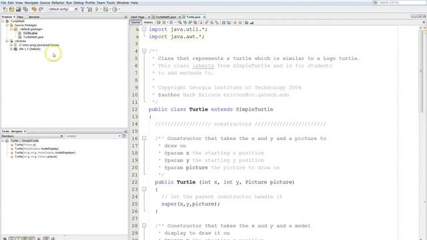
Task: Click the red Start Macro Recording icon
Action: [235, 23]
